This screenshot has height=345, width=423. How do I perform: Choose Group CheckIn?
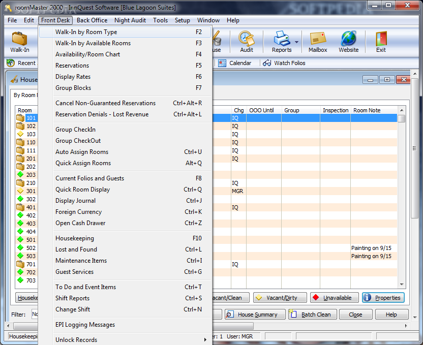point(125,130)
